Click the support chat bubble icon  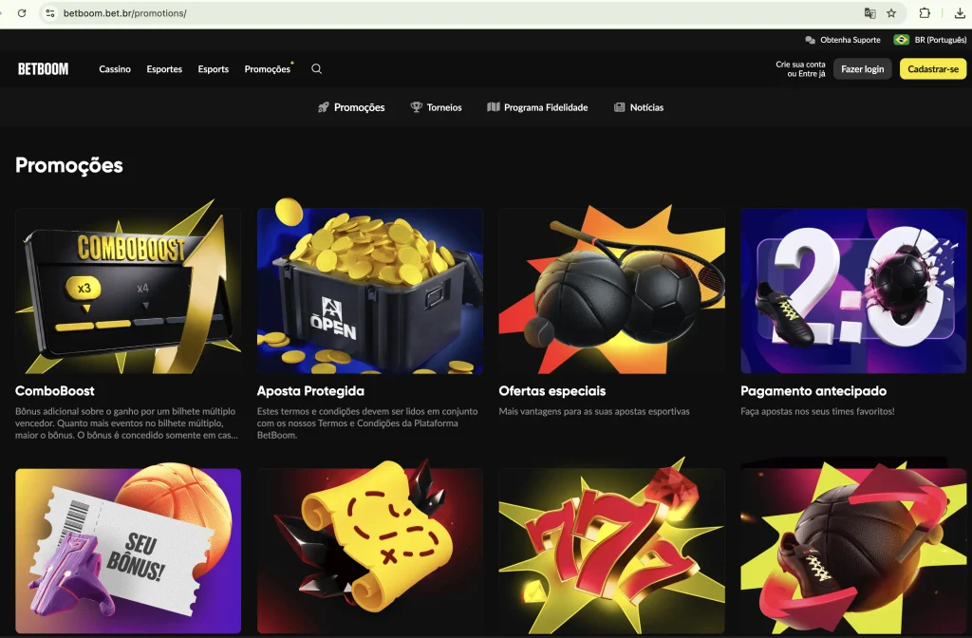(x=810, y=40)
